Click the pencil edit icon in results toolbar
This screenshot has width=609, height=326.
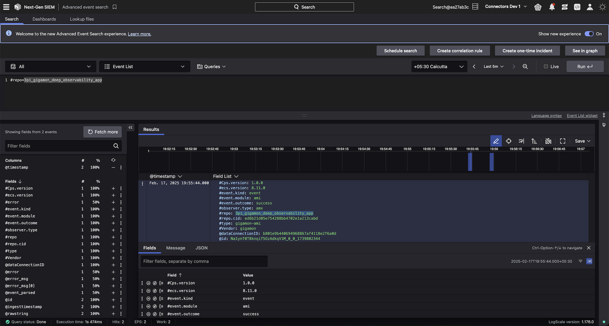pos(496,141)
